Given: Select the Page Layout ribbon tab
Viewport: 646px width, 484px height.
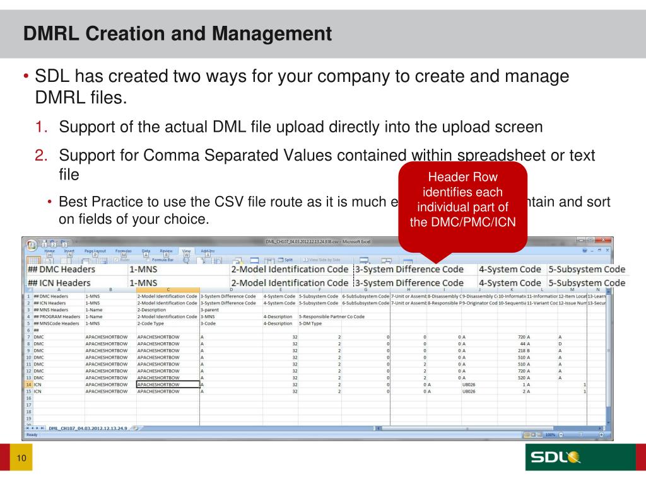Looking at the screenshot, I should coord(95,251).
